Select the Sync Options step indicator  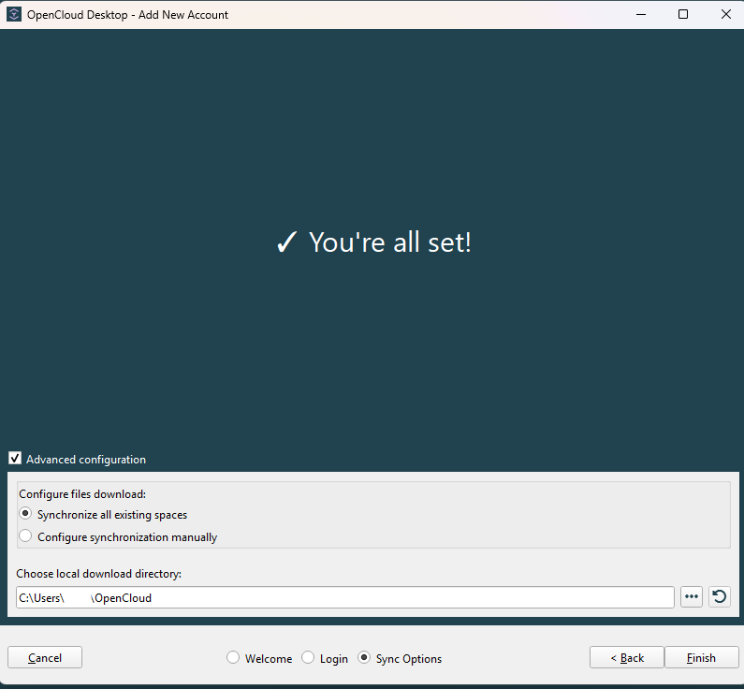tap(364, 658)
